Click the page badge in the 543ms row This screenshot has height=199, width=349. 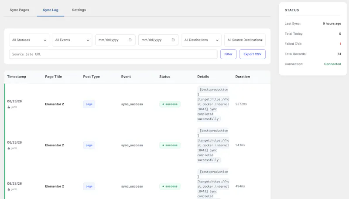click(89, 145)
